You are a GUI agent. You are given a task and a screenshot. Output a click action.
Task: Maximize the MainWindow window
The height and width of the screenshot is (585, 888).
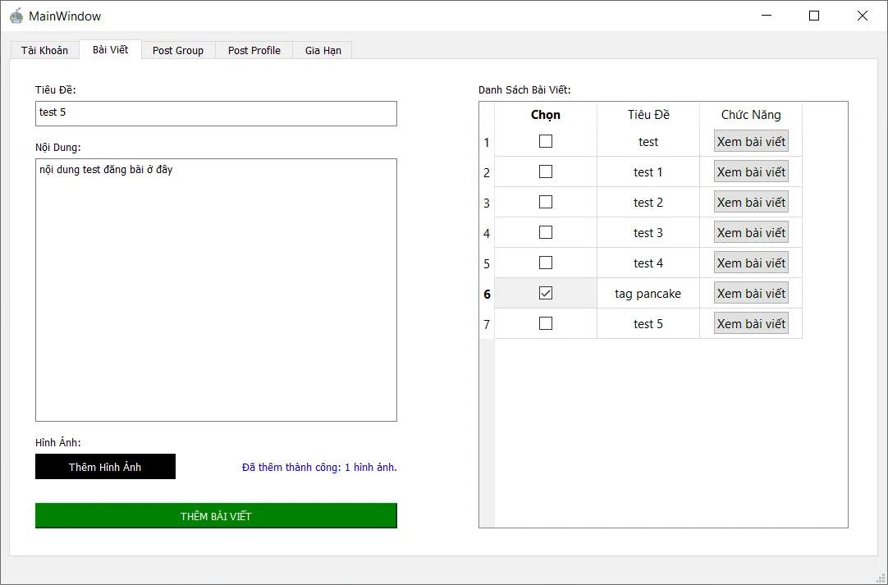point(814,16)
